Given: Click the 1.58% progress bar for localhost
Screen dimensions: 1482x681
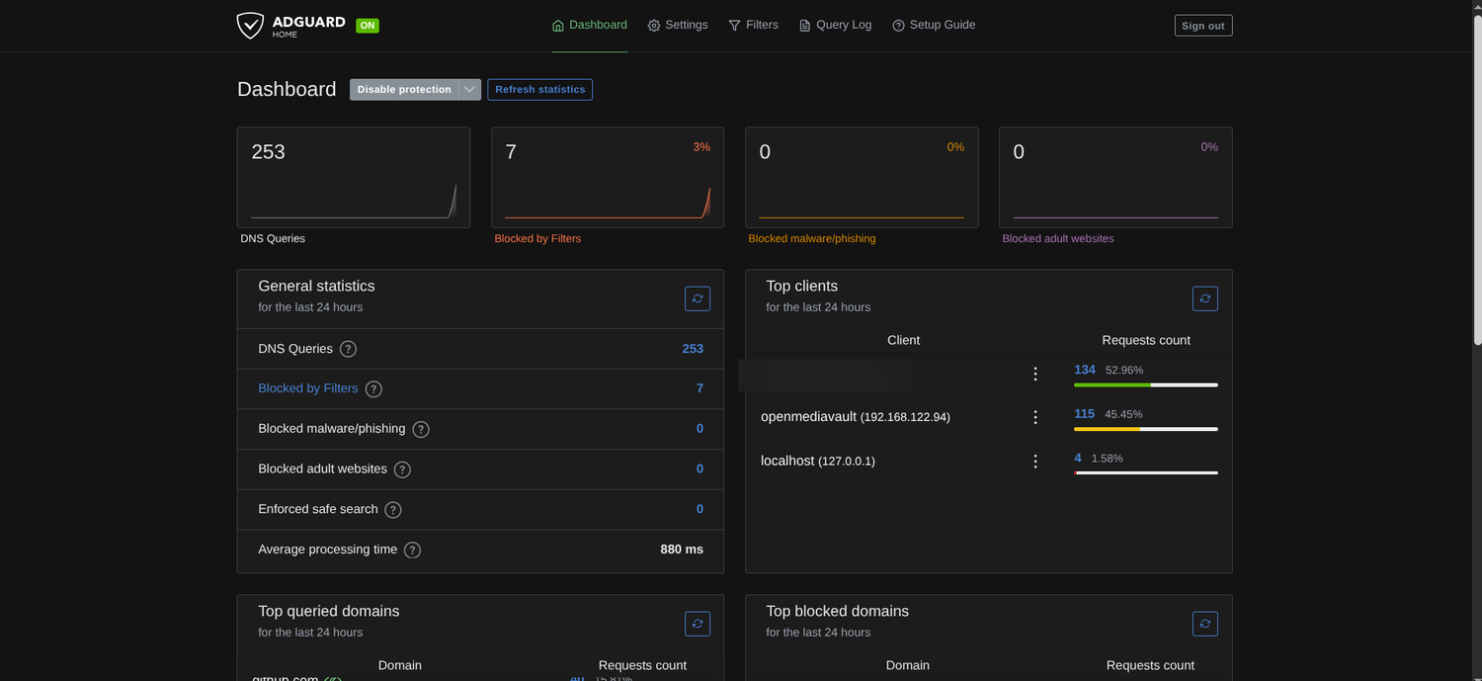Looking at the screenshot, I should pyautogui.click(x=1146, y=472).
